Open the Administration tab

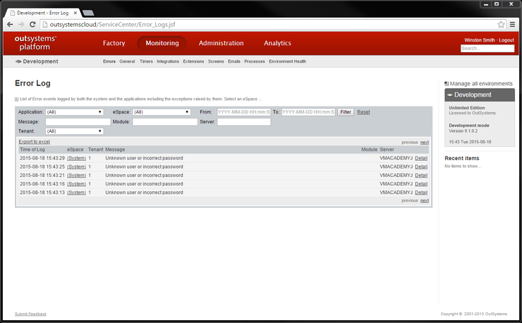pyautogui.click(x=221, y=43)
